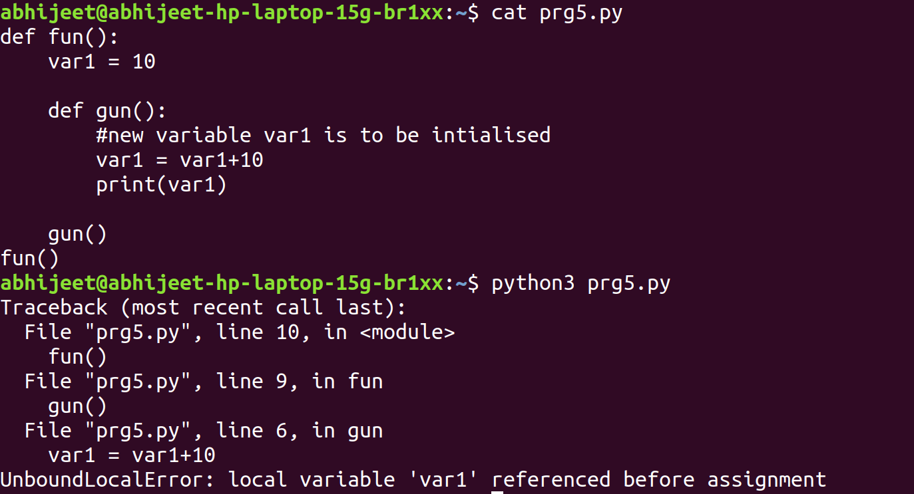
Task: Click the traceback entry 'line 6, in gun'
Action: (x=300, y=431)
